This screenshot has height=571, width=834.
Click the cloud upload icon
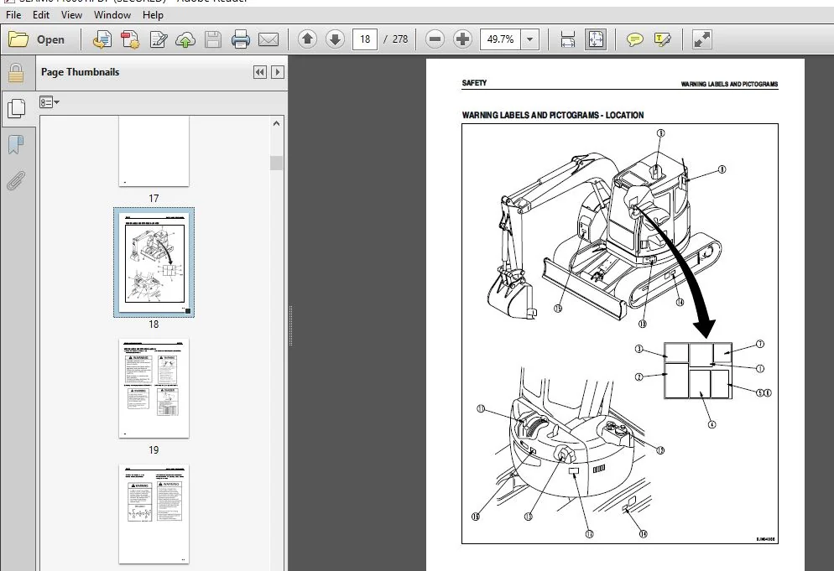tap(185, 39)
